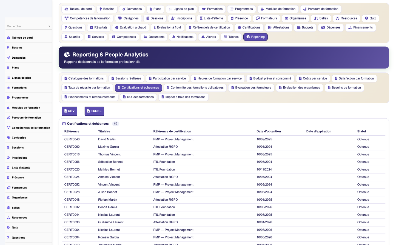This screenshot has width=396, height=245.
Task: Open the Budgets top tab
Action: click(305, 28)
